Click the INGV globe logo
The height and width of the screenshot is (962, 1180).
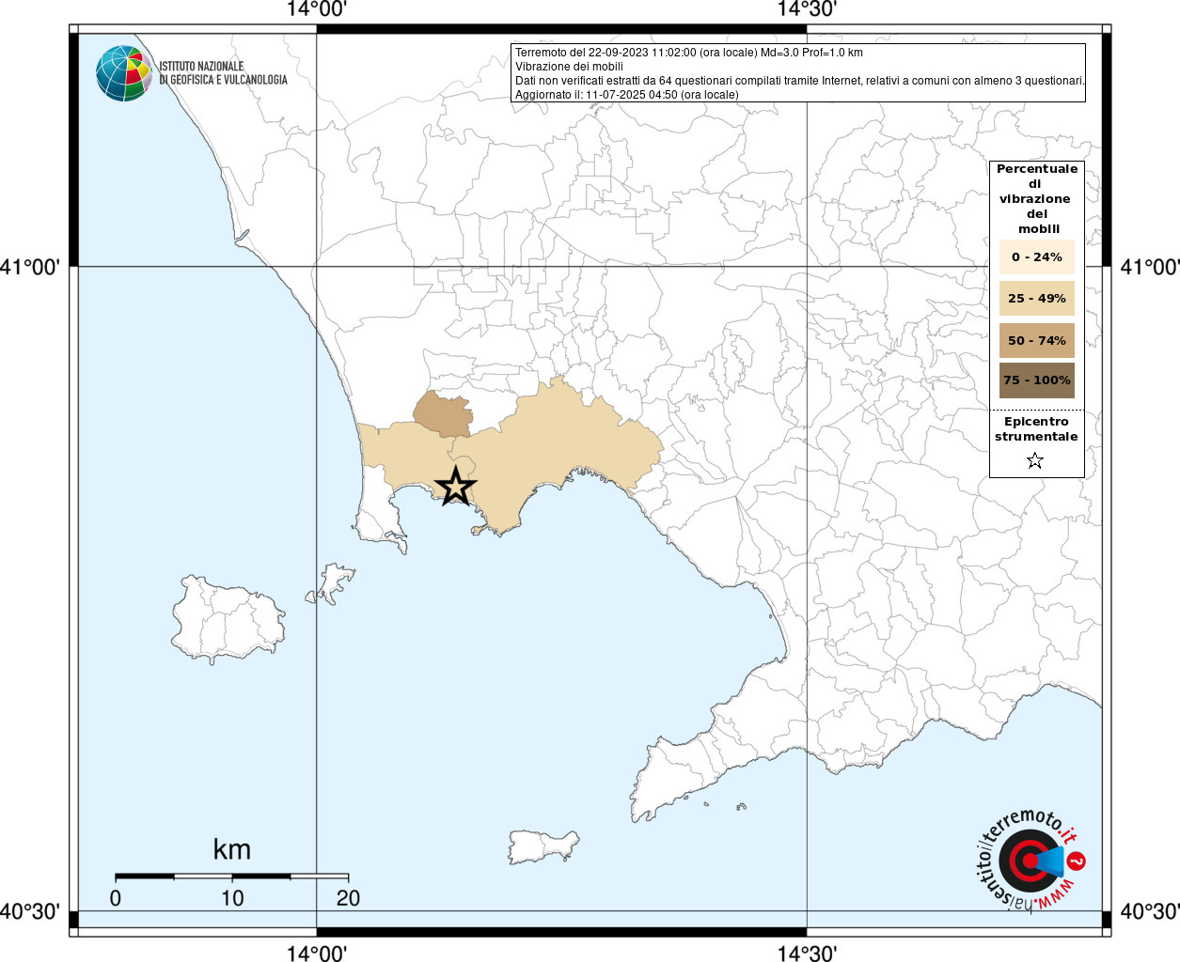123,73
